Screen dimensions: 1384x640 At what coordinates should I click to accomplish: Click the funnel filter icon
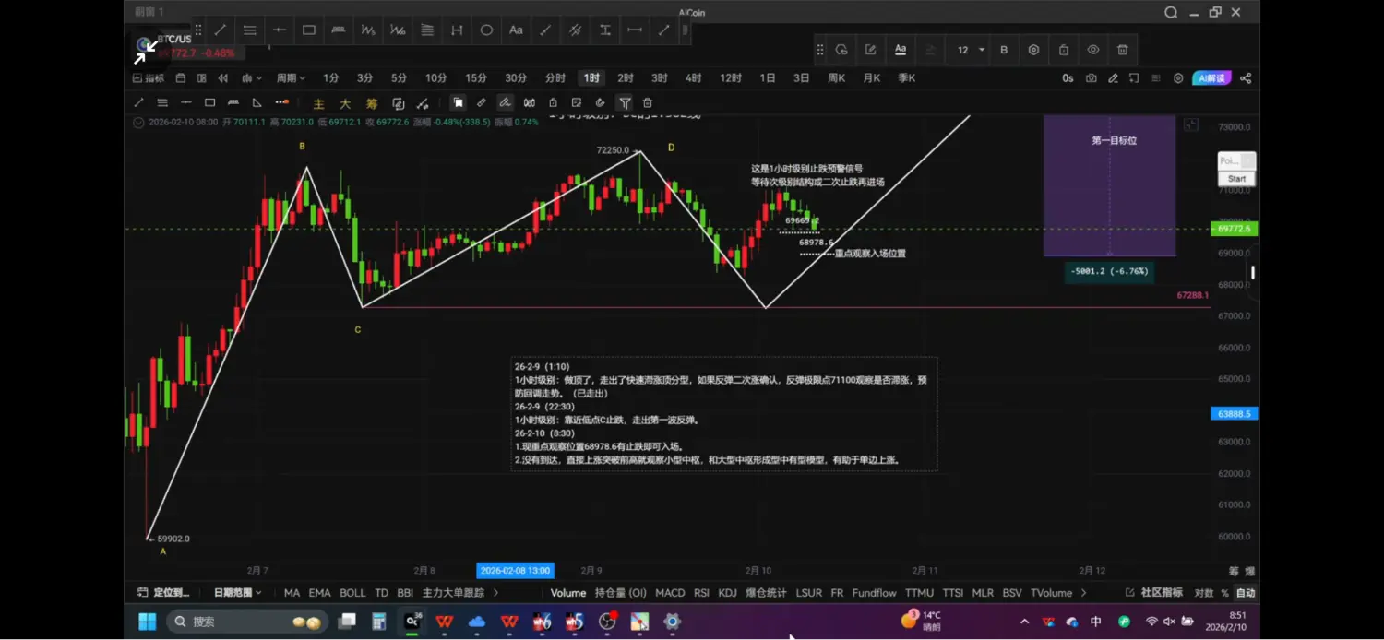(x=625, y=103)
